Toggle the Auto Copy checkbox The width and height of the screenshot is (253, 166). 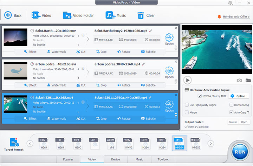point(231,112)
